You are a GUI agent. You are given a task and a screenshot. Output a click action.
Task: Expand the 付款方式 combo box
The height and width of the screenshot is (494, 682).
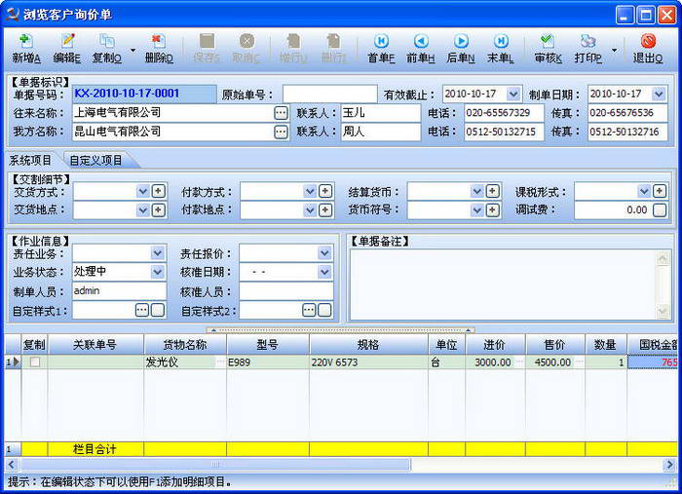[x=310, y=191]
